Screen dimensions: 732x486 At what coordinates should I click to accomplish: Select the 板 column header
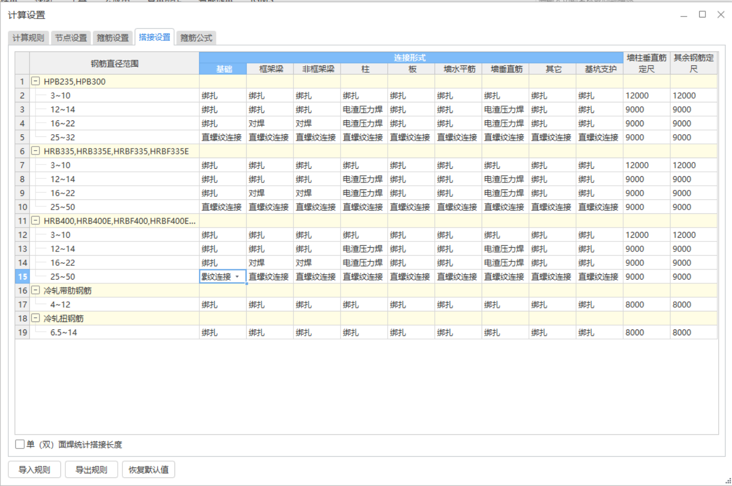412,69
